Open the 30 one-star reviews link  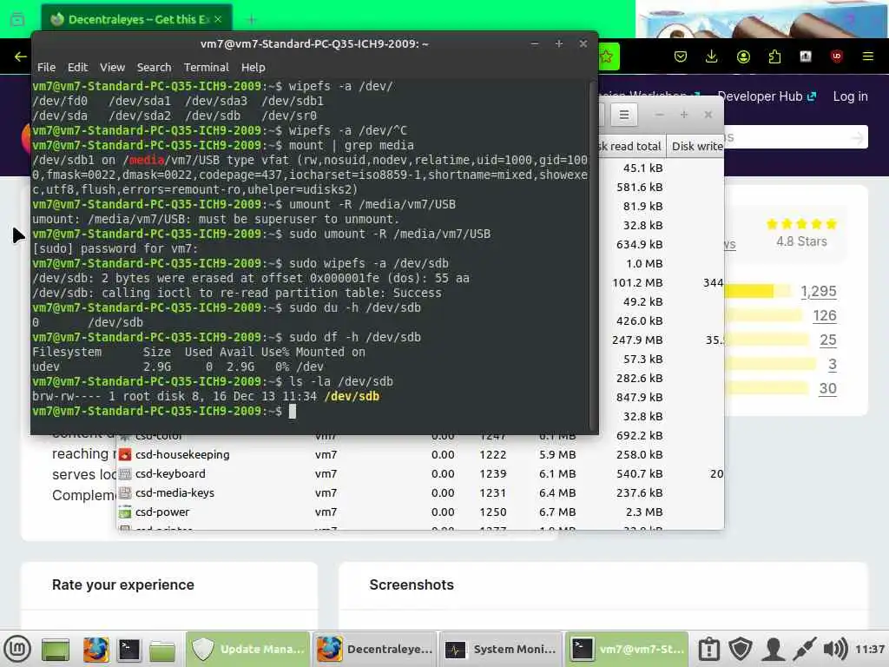(827, 388)
